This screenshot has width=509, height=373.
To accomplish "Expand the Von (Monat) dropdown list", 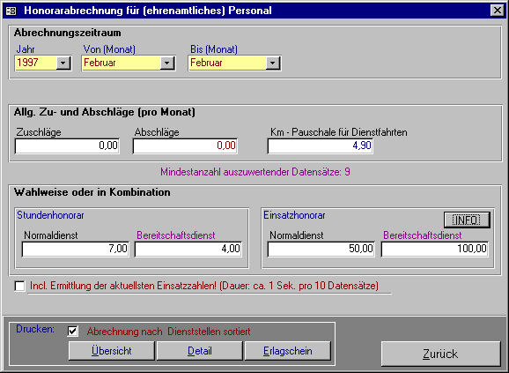I will [167, 63].
